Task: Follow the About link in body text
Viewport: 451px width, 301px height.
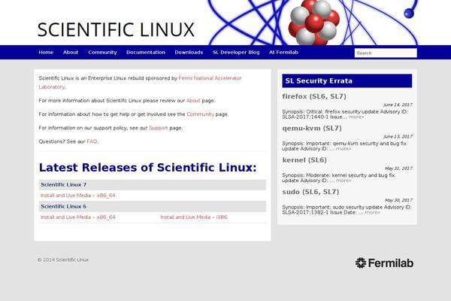Action: (193, 101)
